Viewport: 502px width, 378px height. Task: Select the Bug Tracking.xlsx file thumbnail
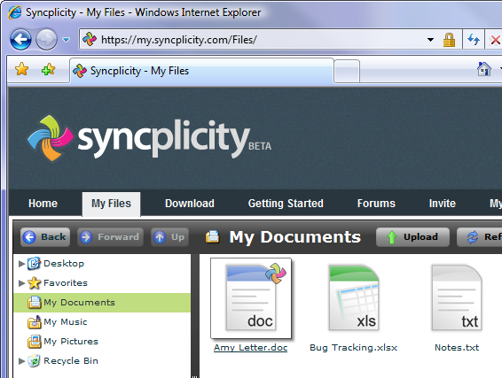[354, 297]
